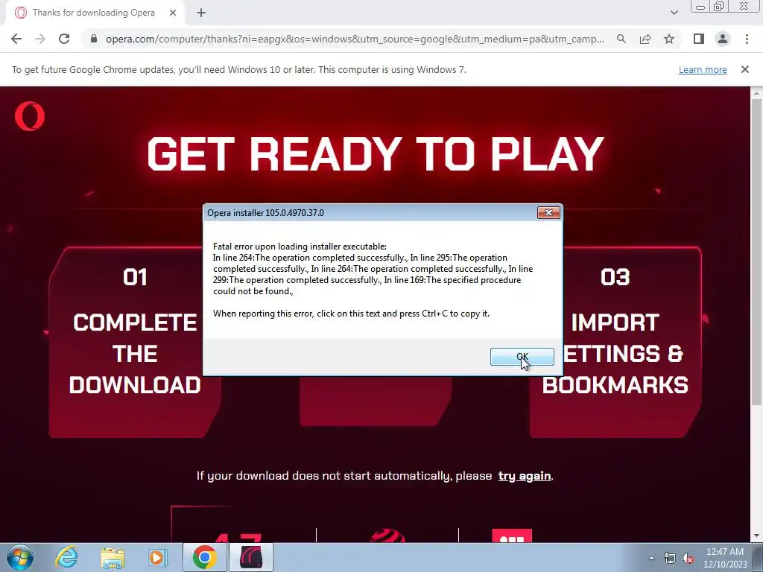Bookmark this page with the star icon
The height and width of the screenshot is (572, 763).
point(669,39)
